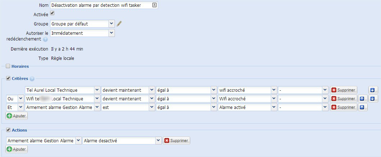Click help icon beside Critères heading
Viewport: 381px width, 157px height.
coord(32,78)
